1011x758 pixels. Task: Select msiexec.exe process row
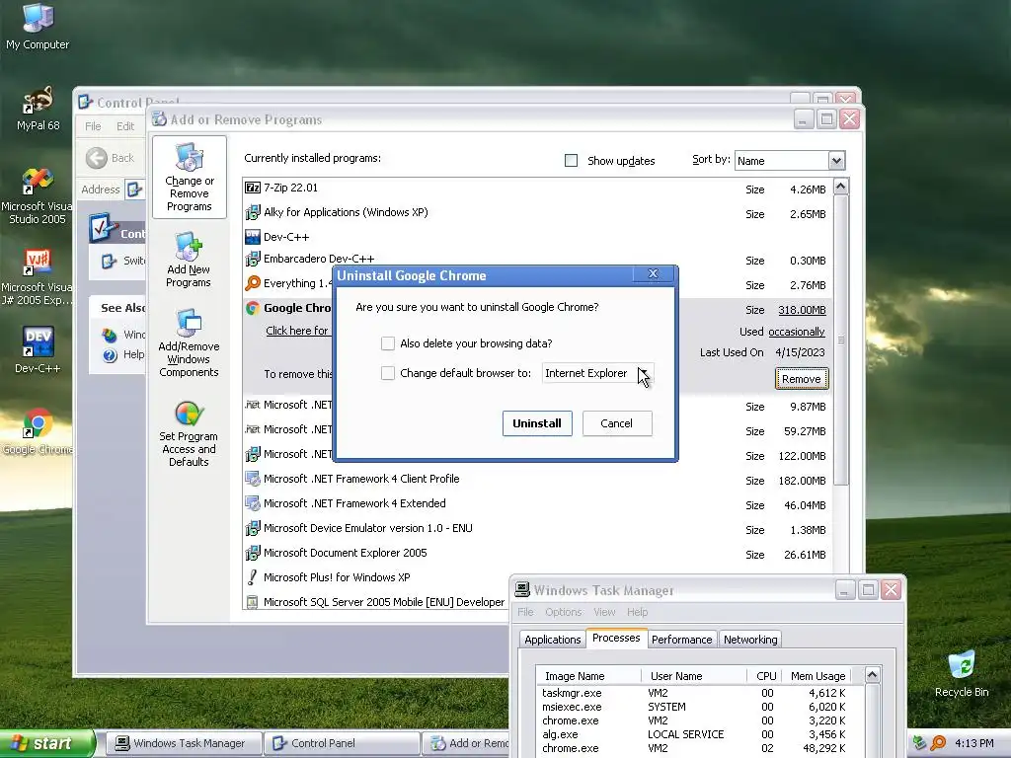[x=699, y=707]
